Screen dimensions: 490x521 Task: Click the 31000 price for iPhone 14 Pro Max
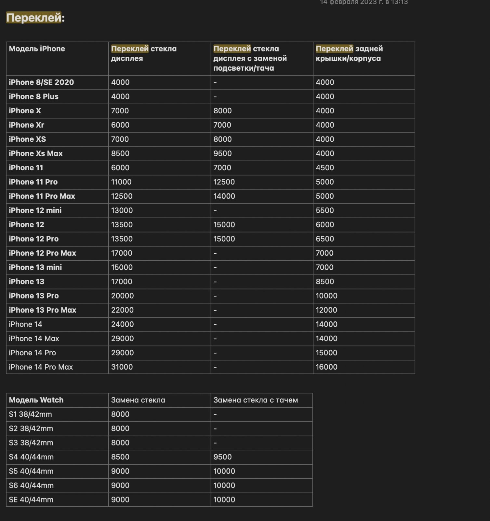[122, 367]
